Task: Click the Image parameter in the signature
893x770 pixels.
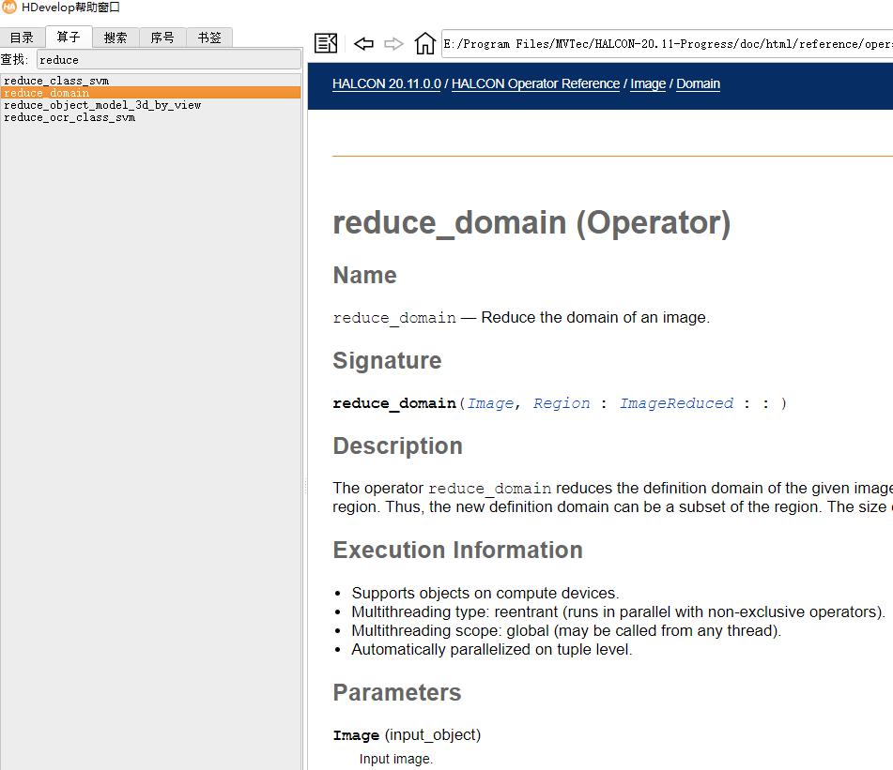Action: [490, 403]
